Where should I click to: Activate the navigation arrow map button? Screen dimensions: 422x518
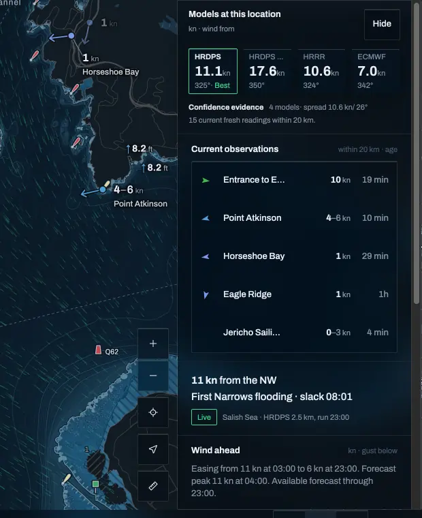pyautogui.click(x=153, y=449)
